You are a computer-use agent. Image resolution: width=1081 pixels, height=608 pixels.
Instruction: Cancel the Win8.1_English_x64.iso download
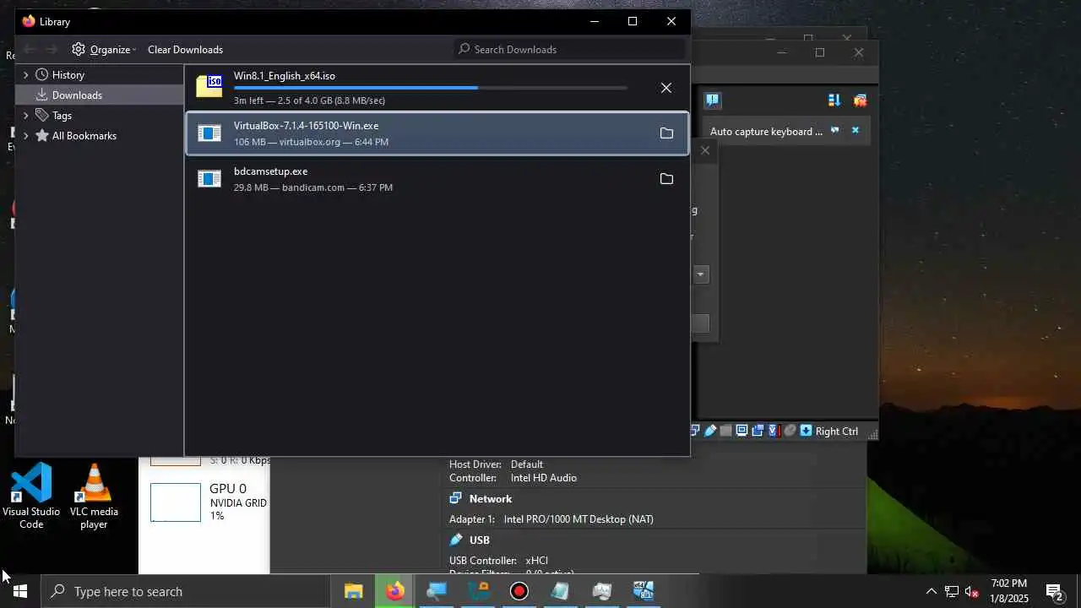click(x=666, y=88)
